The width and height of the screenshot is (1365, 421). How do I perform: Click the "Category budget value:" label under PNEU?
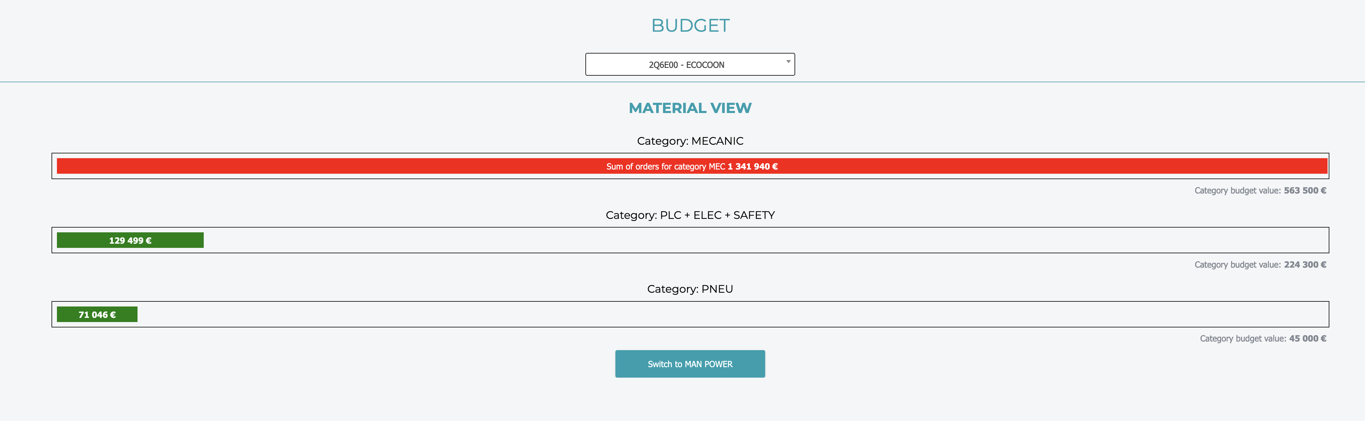click(x=1242, y=338)
